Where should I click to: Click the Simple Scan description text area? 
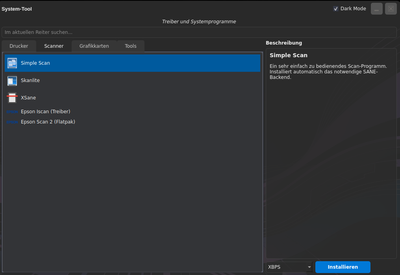[331, 158]
